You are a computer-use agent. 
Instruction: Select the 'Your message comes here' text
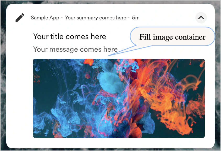[x=75, y=49]
